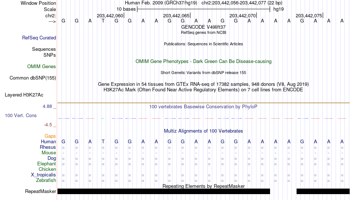Click the hg19 label beside the scale bar
350x200 pixels.
(x=279, y=9)
